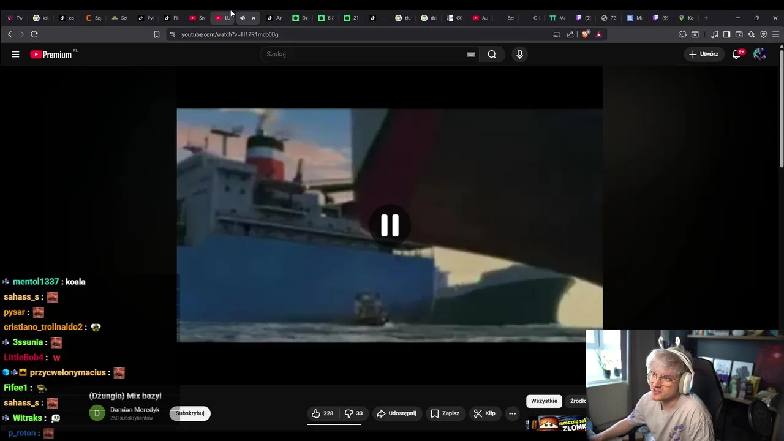Image resolution: width=784 pixels, height=441 pixels.
Task: Click chat username przycwelonymacius
Action: point(67,372)
